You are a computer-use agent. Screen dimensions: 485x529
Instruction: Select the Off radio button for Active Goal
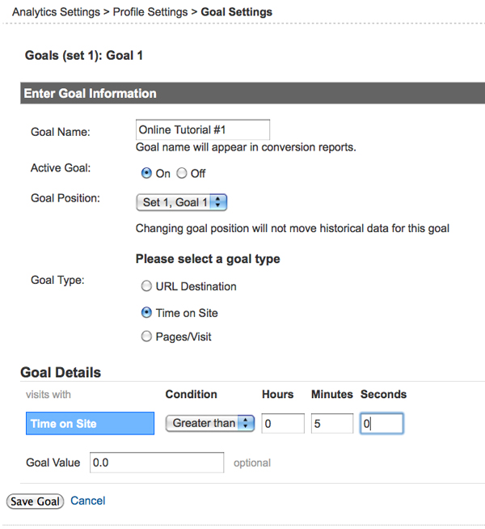click(182, 173)
